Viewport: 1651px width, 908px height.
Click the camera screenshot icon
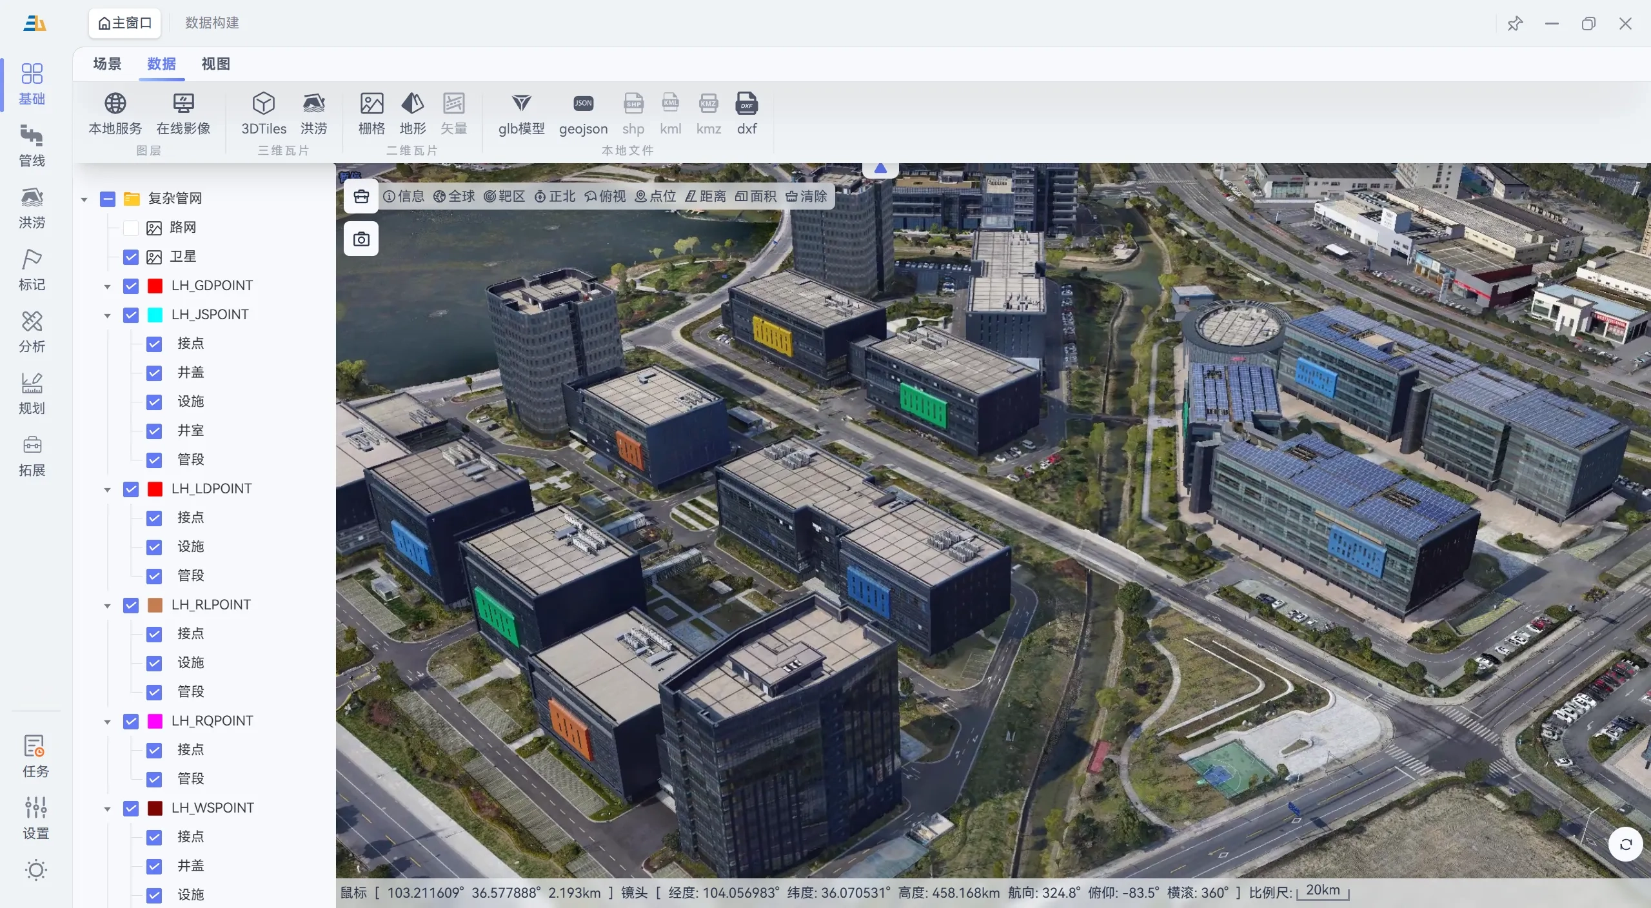(x=361, y=239)
